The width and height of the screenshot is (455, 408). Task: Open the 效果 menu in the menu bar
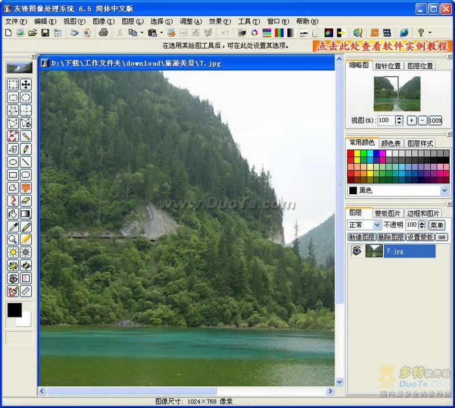(220, 22)
